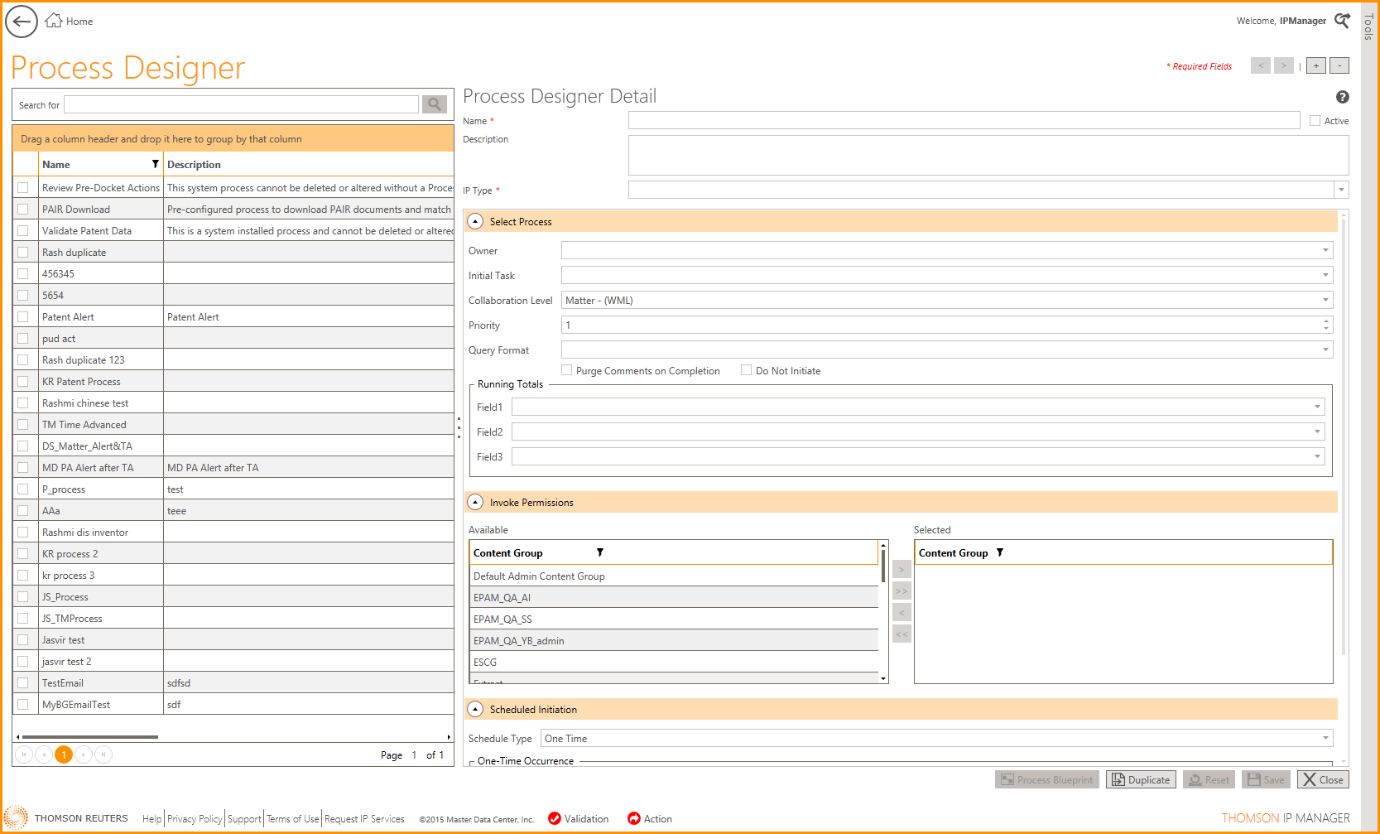The width and height of the screenshot is (1380, 834).
Task: Click the search magnifier button
Action: (x=434, y=104)
